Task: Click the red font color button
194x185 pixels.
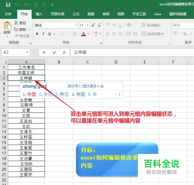Action: click(84, 34)
